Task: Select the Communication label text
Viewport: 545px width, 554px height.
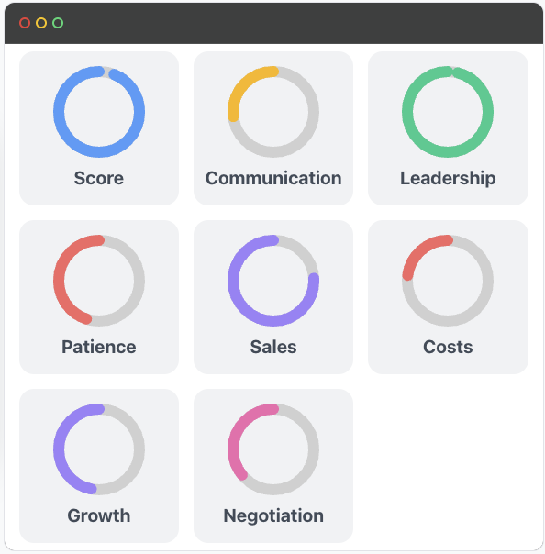Action: 273,178
